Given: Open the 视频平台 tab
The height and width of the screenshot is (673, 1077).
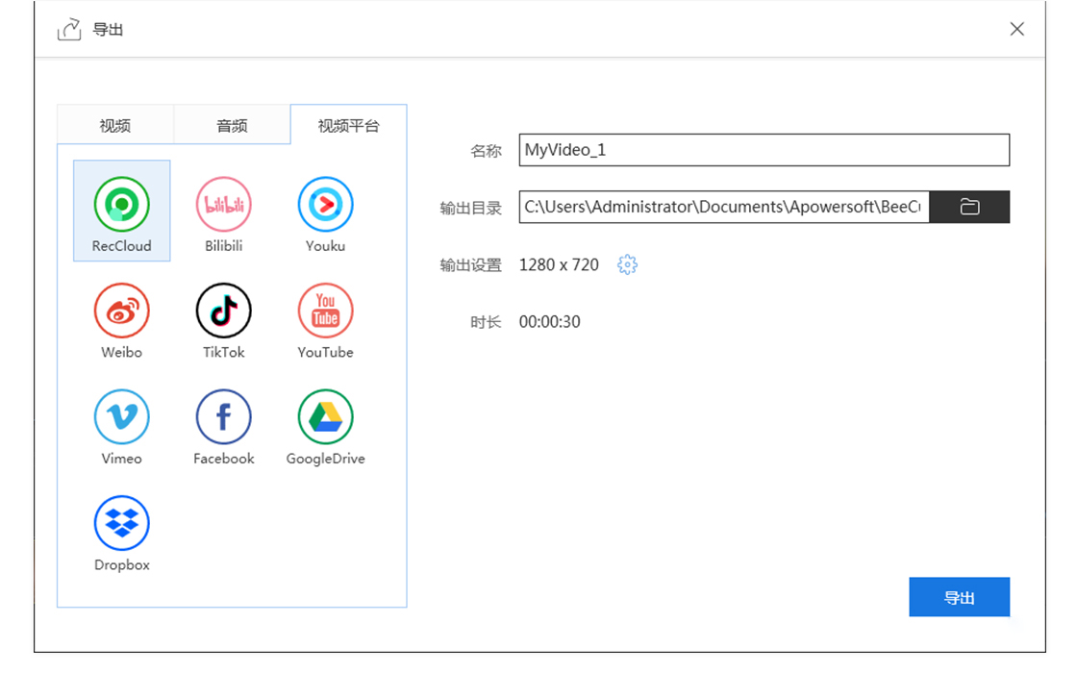Looking at the screenshot, I should [x=348, y=125].
